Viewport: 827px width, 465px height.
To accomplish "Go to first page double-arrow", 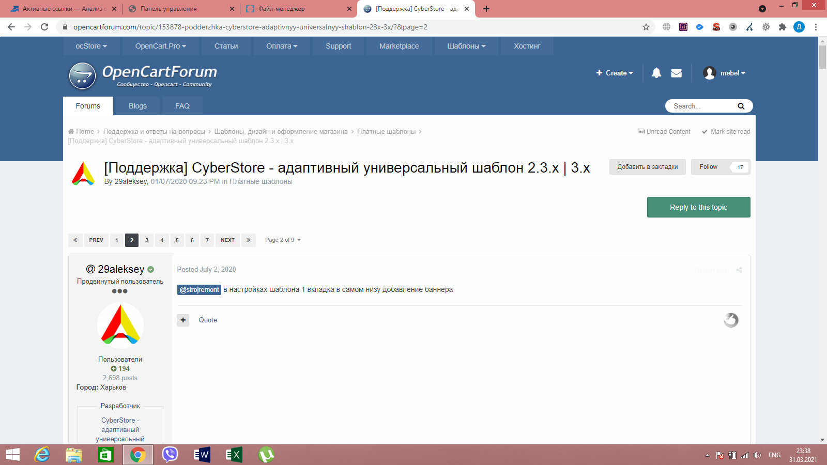I will point(75,240).
